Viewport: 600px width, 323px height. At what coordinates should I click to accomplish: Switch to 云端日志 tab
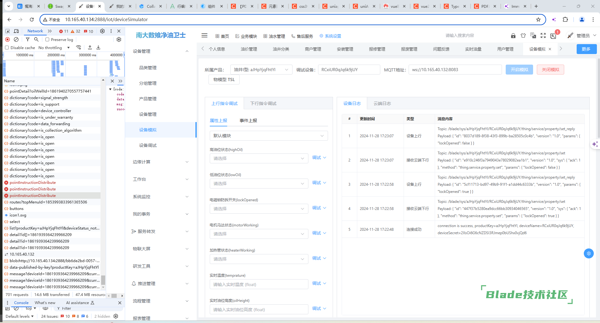(382, 103)
